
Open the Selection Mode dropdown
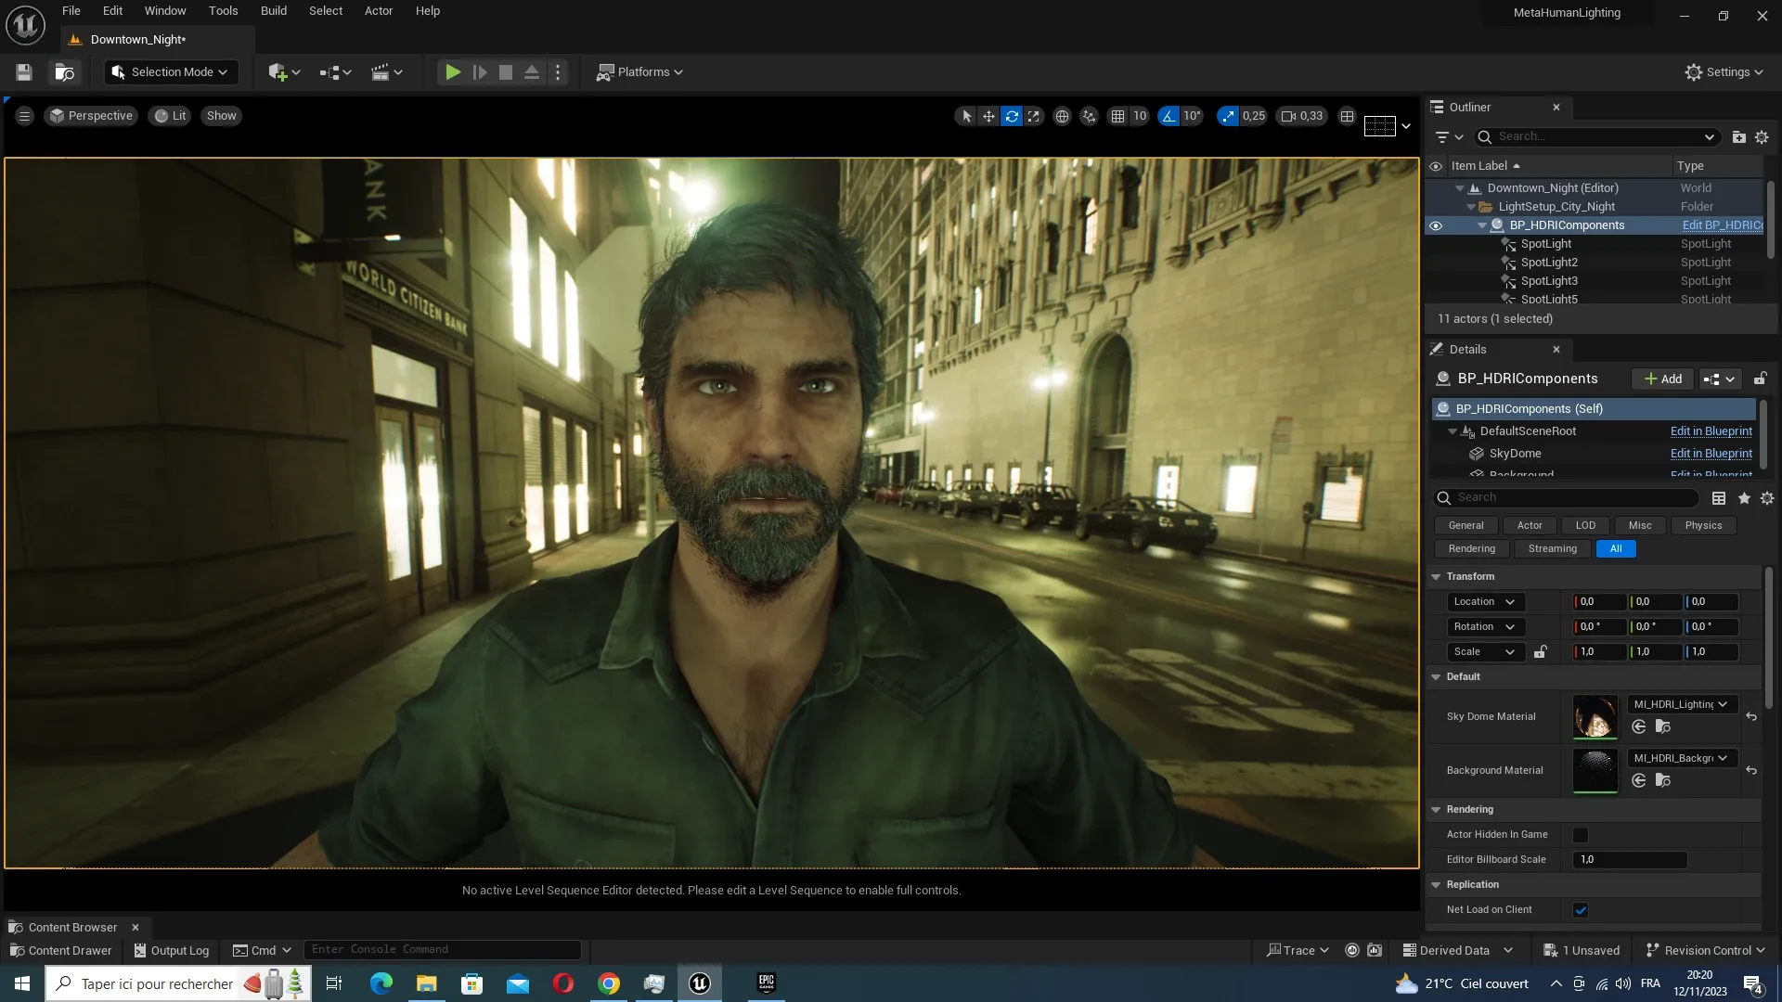pyautogui.click(x=171, y=72)
